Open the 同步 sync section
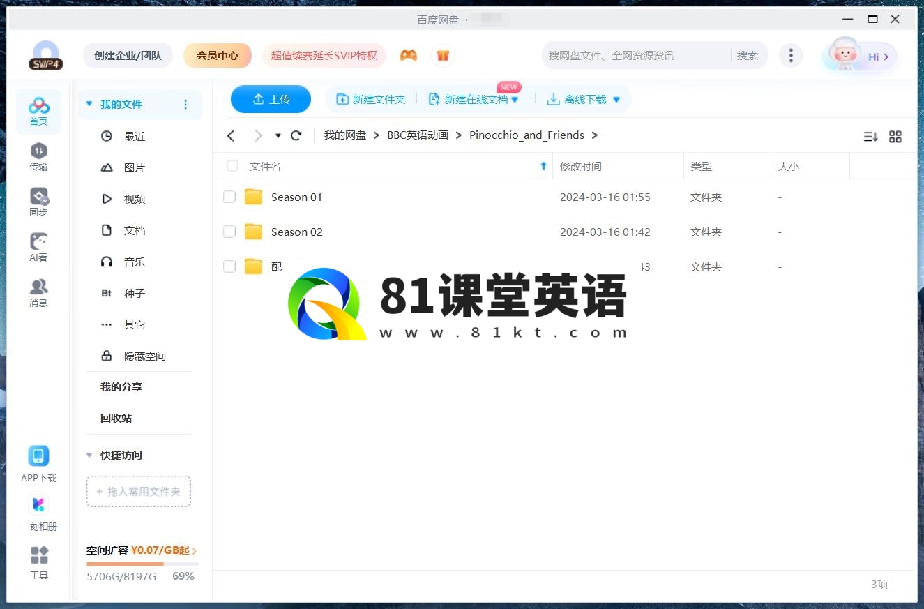The height and width of the screenshot is (609, 924). tap(38, 202)
